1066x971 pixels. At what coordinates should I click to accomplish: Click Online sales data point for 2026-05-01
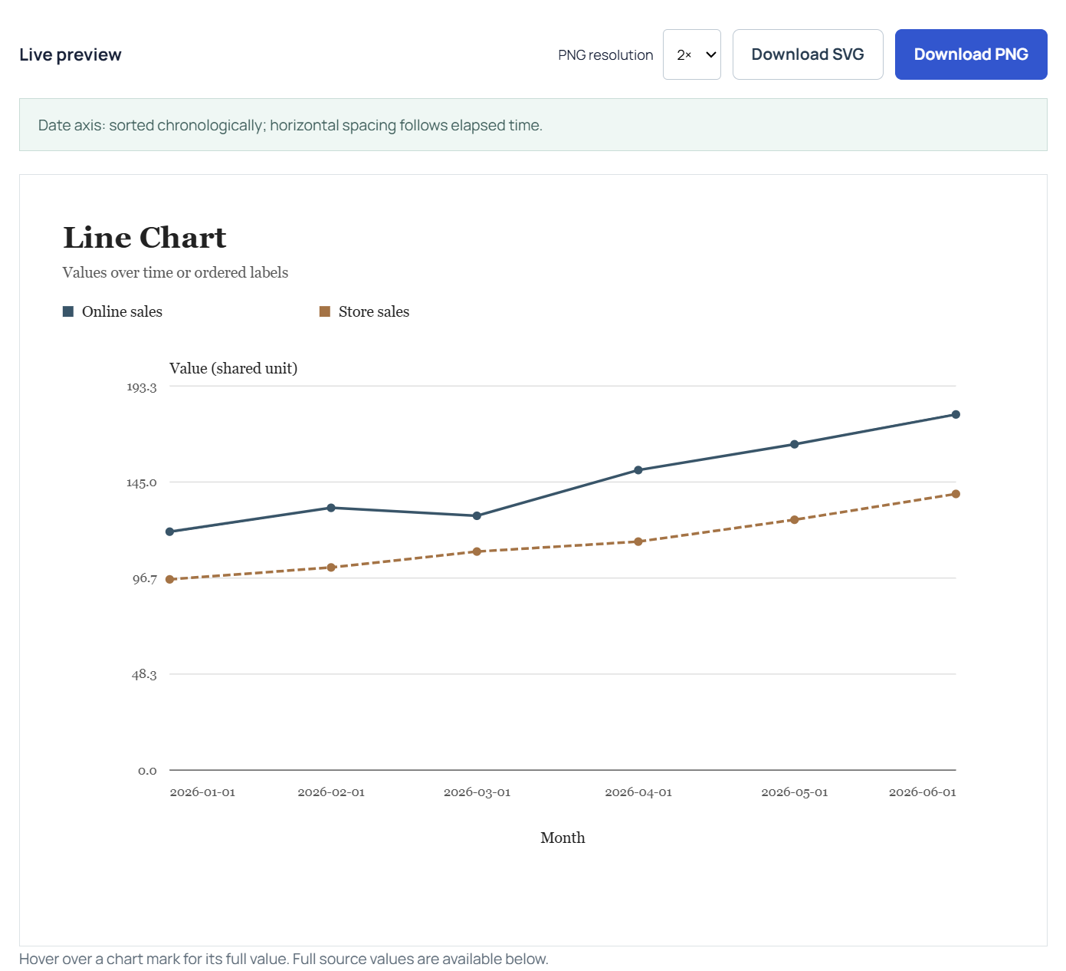(x=795, y=444)
